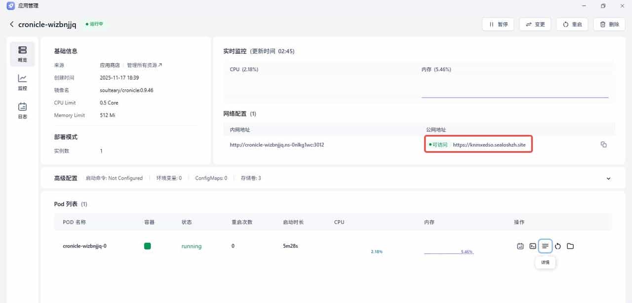Click the 变更 change button

[535, 24]
